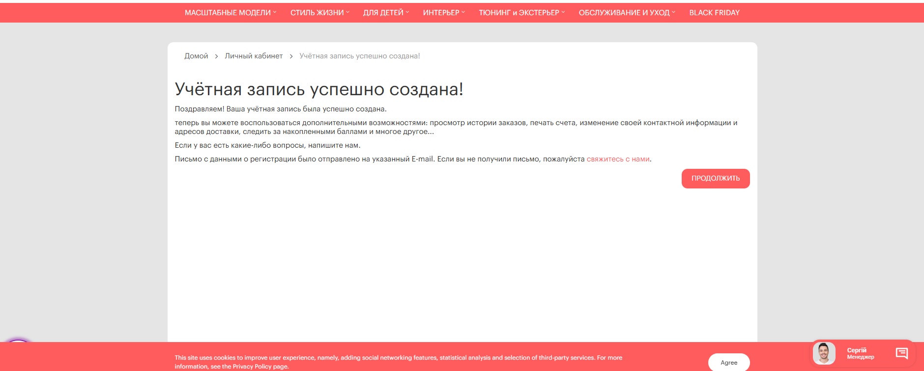Open the ТЮНИНГ и ЭКСТЕРЬЕР chevron
The image size is (924, 371).
pyautogui.click(x=563, y=12)
